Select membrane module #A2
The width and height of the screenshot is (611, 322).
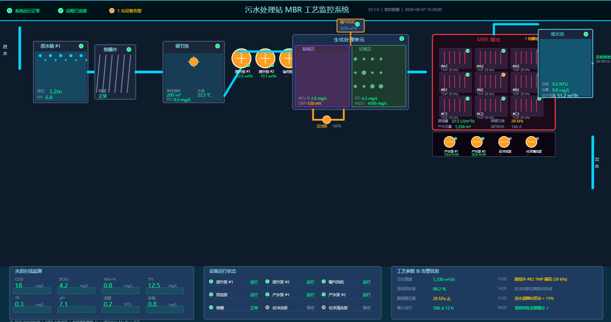click(491, 58)
